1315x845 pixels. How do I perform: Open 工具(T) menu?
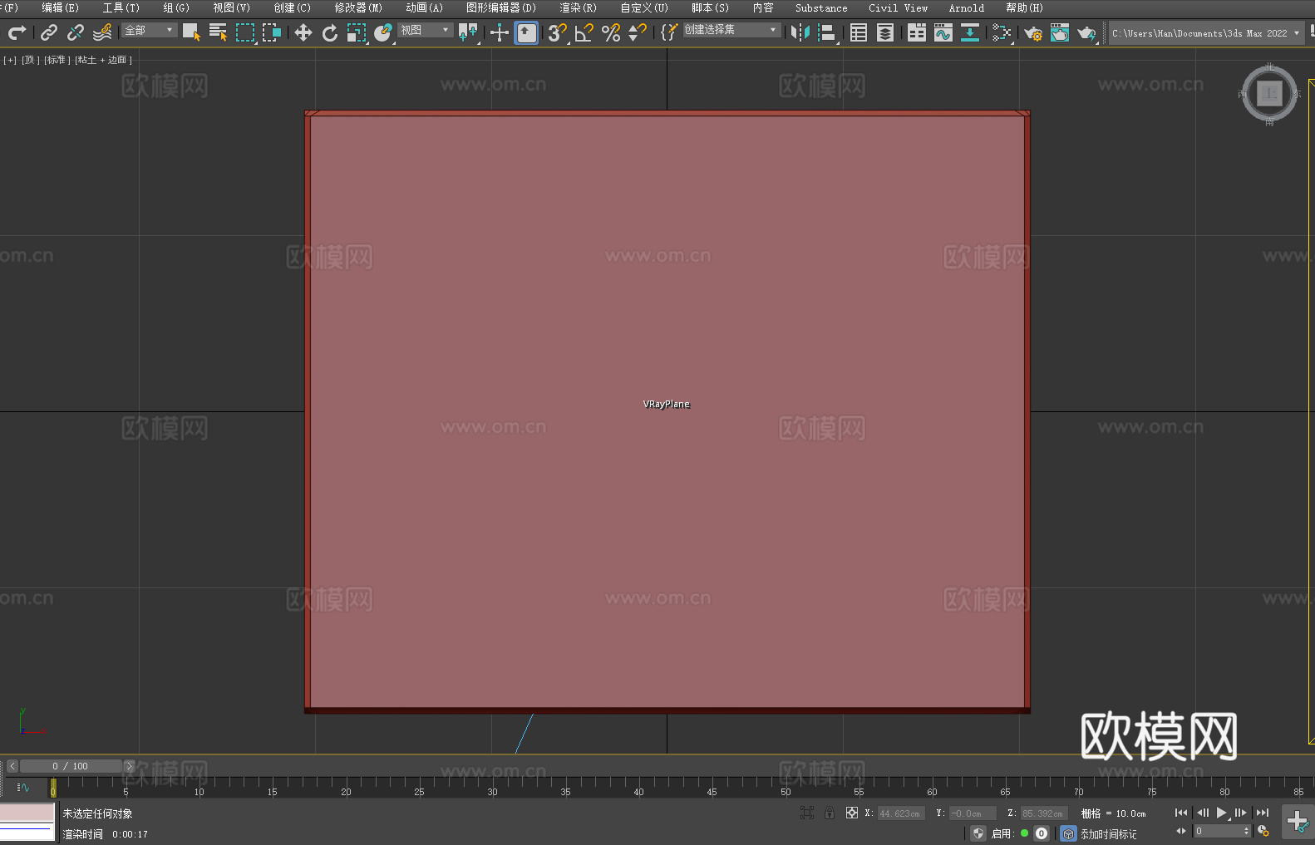pyautogui.click(x=121, y=7)
